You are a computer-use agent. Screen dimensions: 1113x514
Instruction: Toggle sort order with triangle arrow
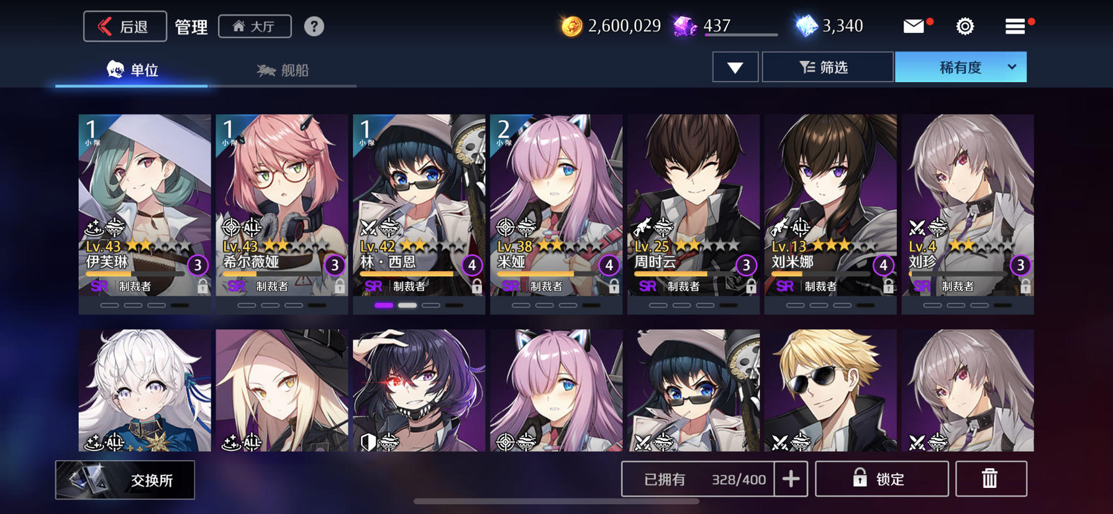pyautogui.click(x=735, y=67)
